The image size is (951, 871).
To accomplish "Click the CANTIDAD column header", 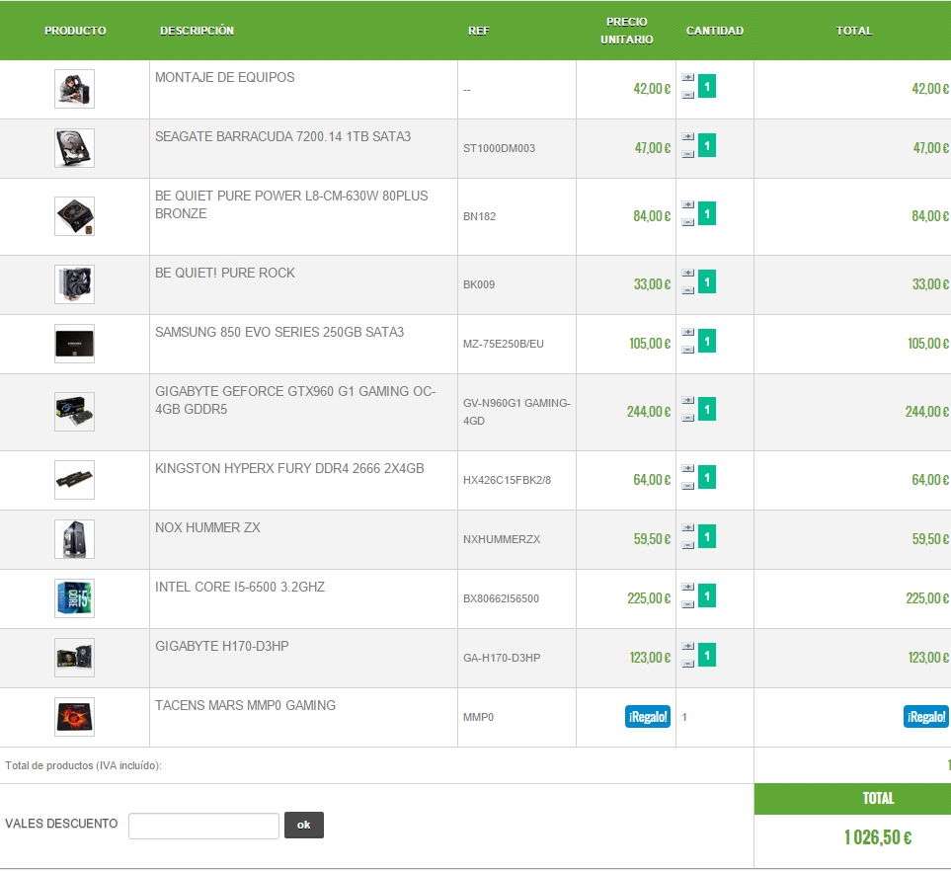I will [x=715, y=31].
